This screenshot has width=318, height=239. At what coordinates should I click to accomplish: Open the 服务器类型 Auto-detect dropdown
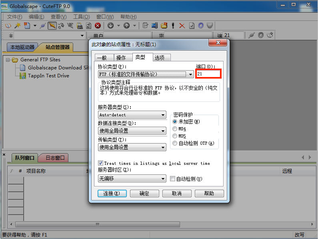coord(132,115)
